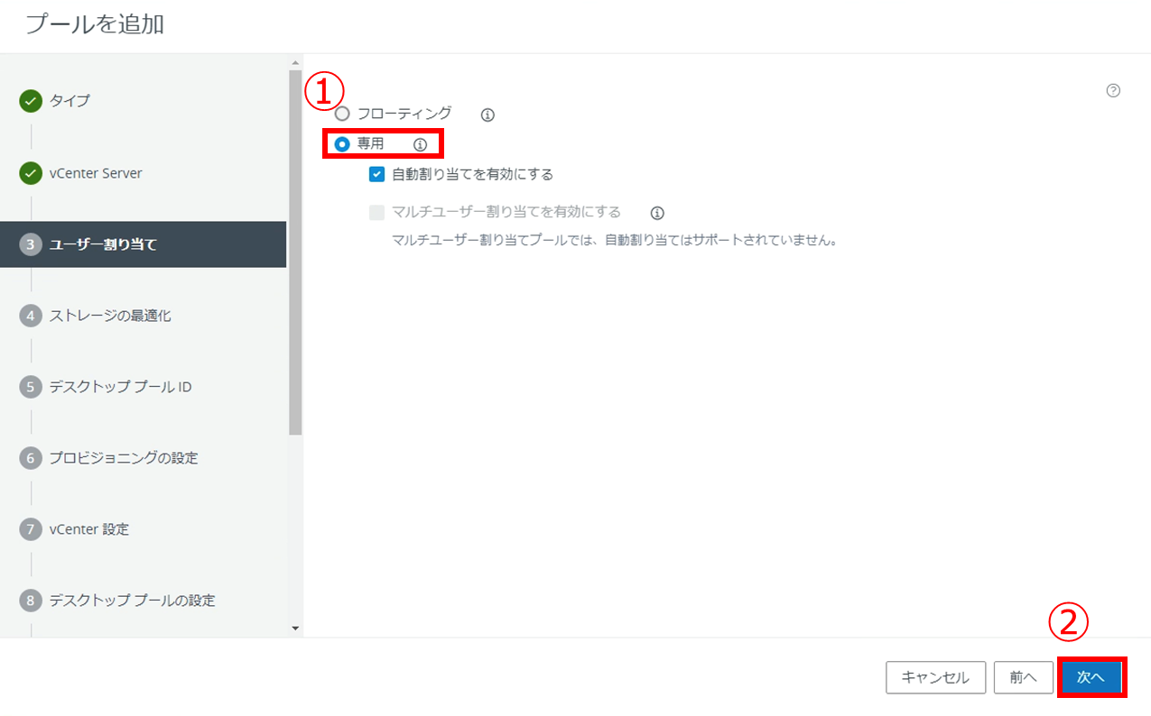Click step 5 number circle icon
This screenshot has height=716, width=1151.
[31, 387]
